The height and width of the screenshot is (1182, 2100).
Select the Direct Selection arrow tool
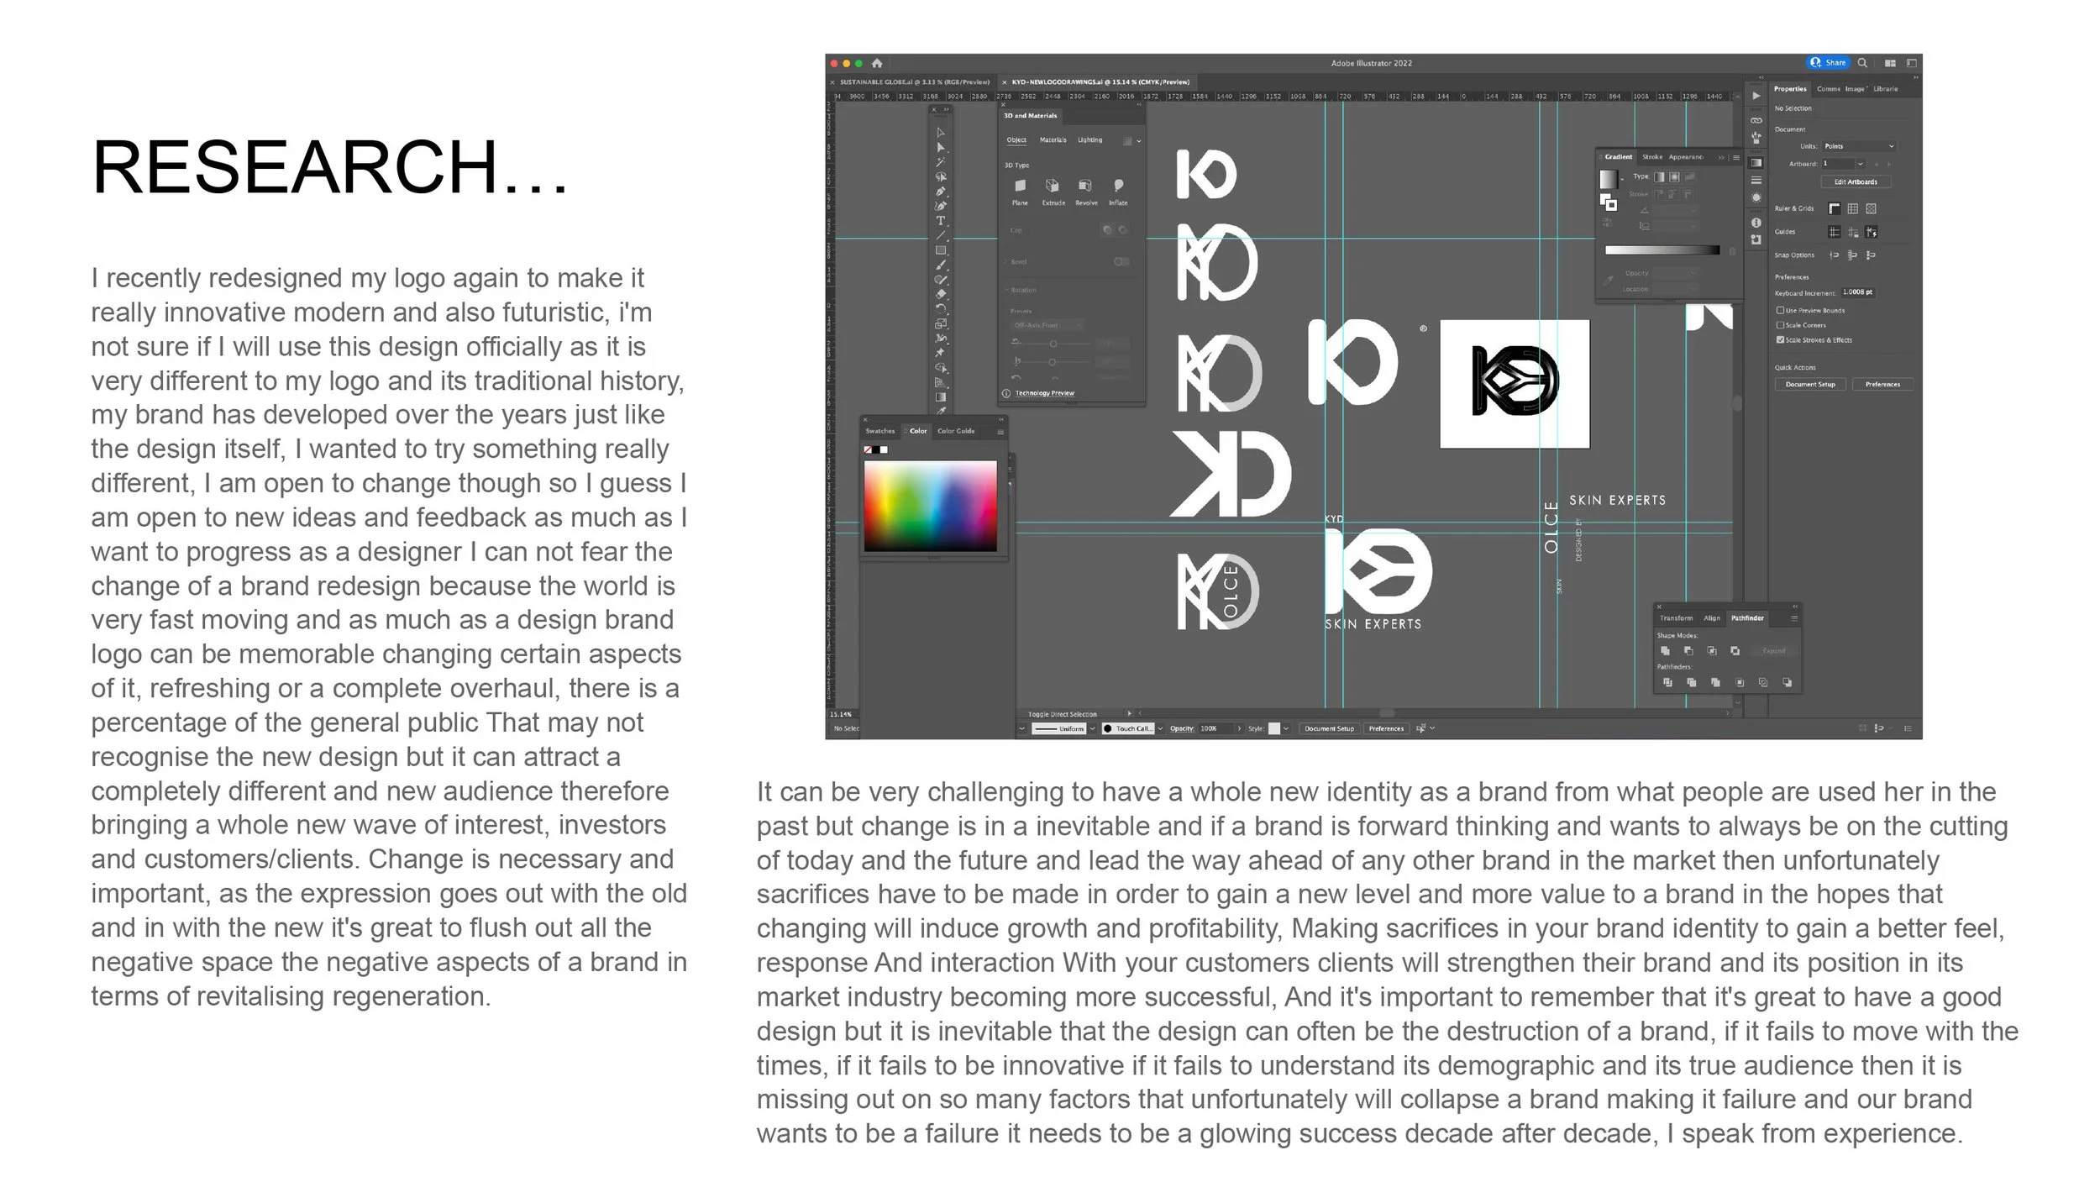(941, 147)
